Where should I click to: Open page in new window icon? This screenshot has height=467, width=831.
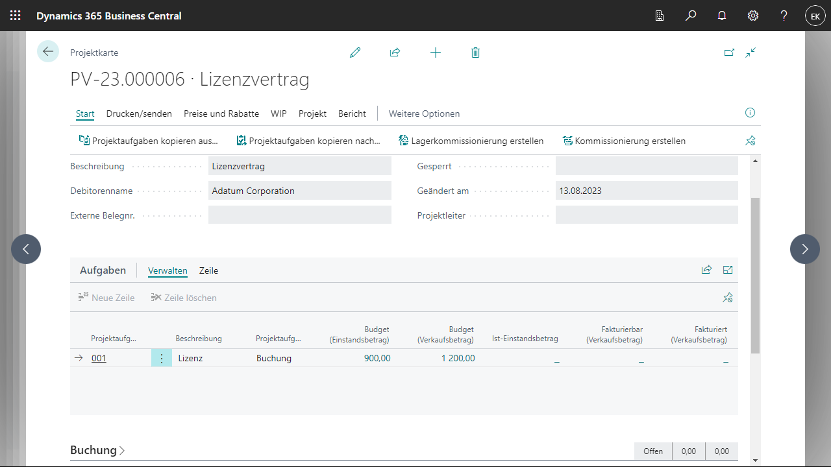click(729, 53)
